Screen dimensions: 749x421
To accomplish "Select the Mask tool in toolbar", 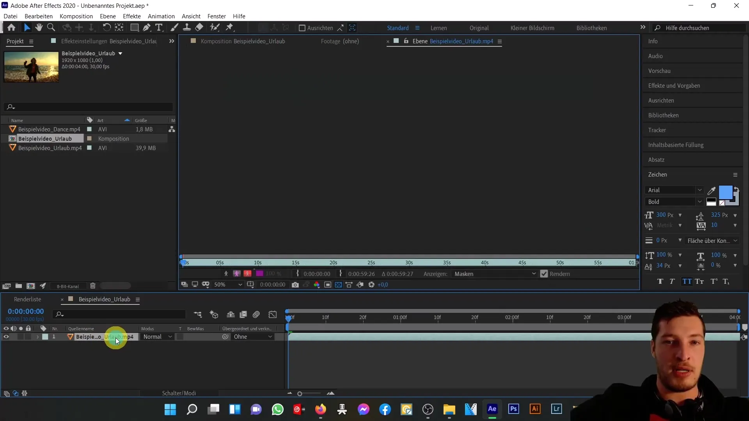I will (133, 28).
